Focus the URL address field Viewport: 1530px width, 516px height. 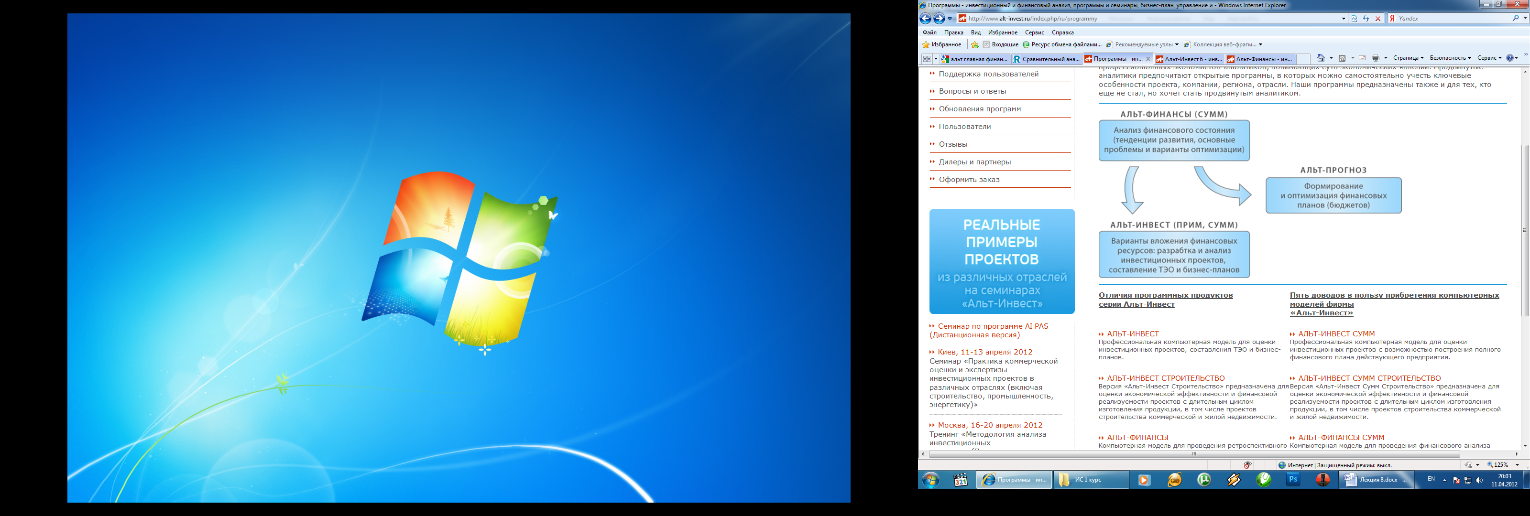[1152, 19]
